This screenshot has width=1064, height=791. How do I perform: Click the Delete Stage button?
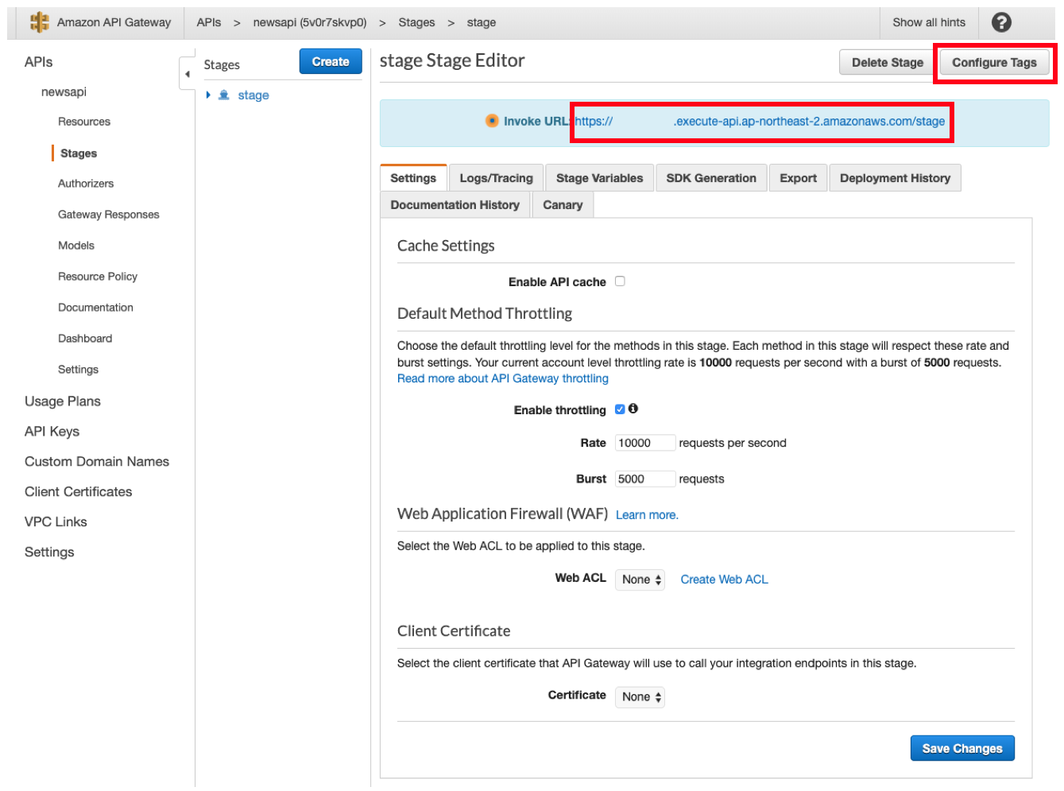888,62
